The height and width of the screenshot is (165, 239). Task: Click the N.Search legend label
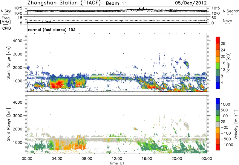(231, 11)
